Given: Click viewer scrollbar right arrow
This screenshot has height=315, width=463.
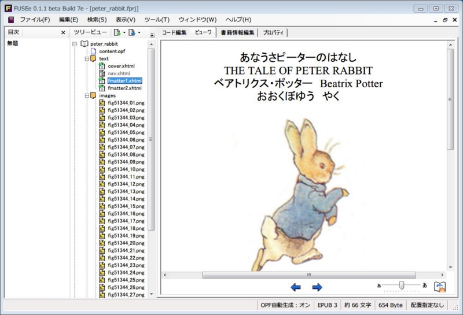Looking at the screenshot, I should pos(442,275).
